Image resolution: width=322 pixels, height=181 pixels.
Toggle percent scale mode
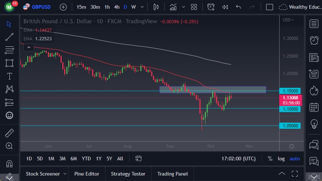click(270, 159)
